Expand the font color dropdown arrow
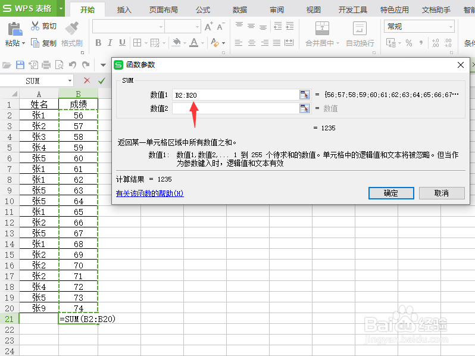 pos(202,43)
